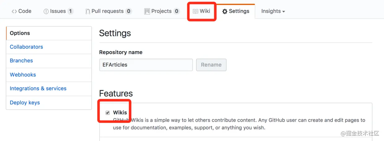Click the Wiki book icon

[x=195, y=11]
